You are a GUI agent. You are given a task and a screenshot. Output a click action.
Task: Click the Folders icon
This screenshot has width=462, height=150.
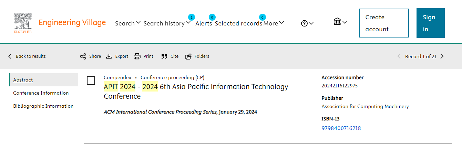(188, 56)
